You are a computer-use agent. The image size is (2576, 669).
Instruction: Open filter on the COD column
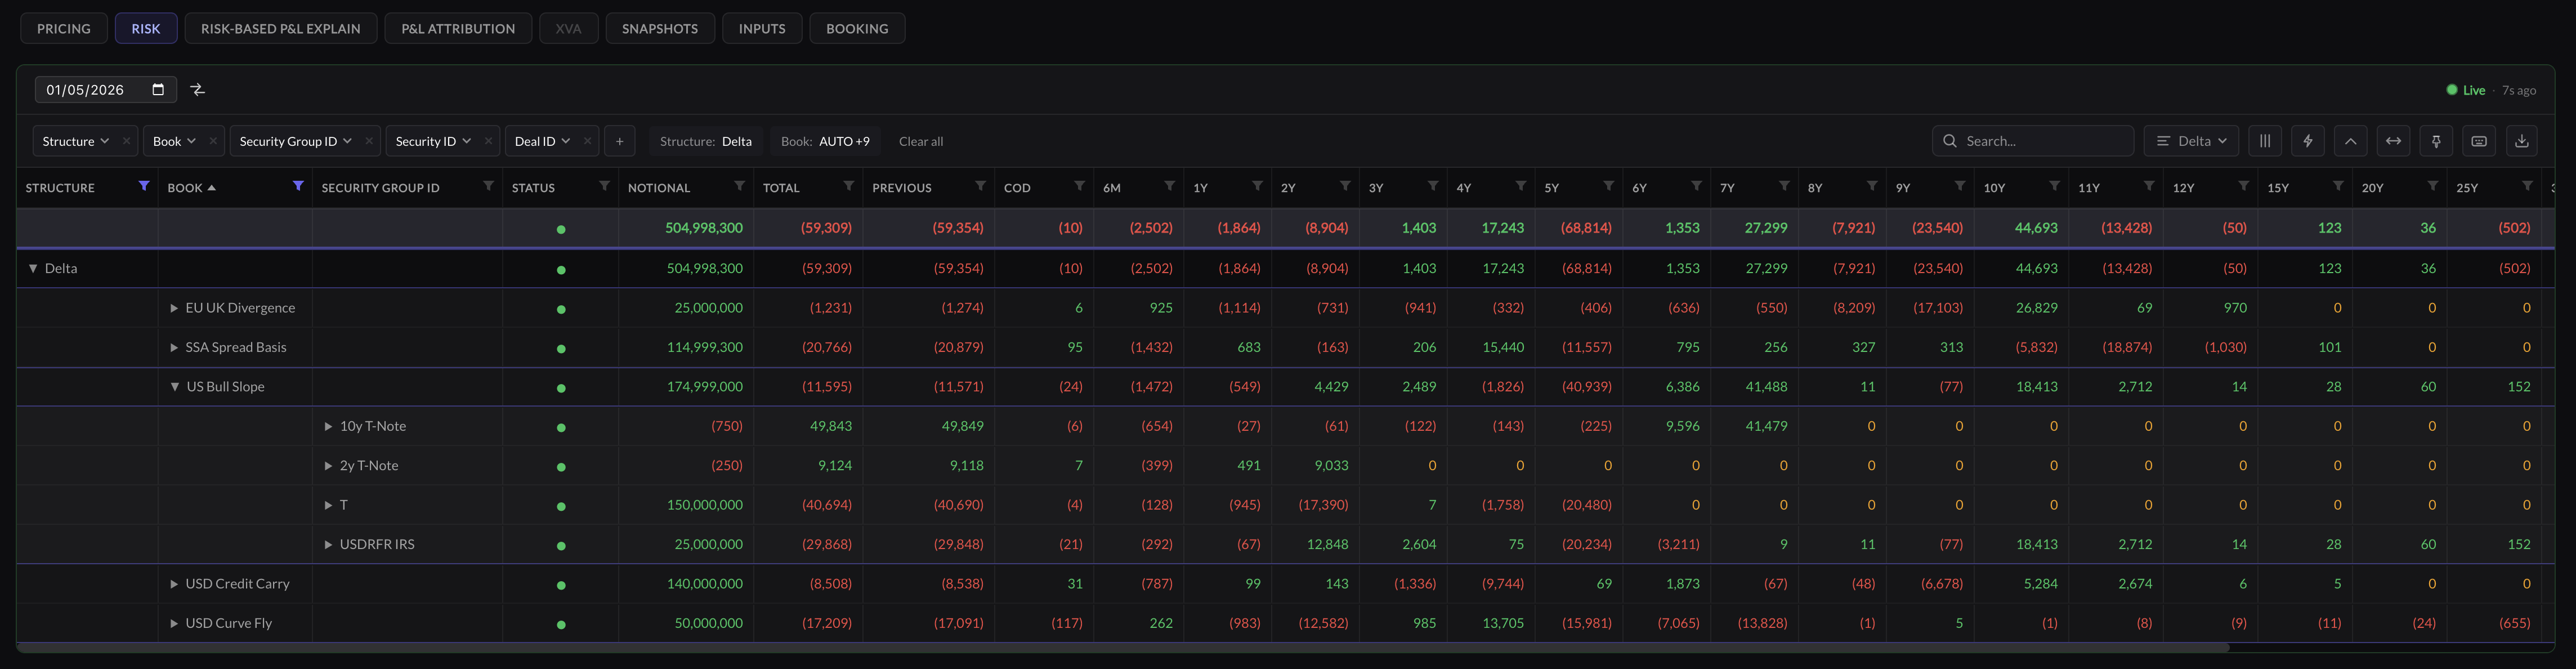coord(1079,186)
